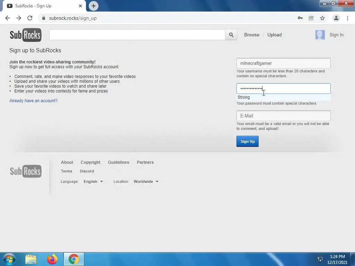
Task: Open the Browse page
Action: pyautogui.click(x=252, y=35)
